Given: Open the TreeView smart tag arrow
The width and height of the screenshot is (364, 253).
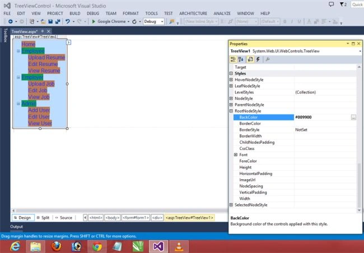Looking at the screenshot, I should (68, 43).
